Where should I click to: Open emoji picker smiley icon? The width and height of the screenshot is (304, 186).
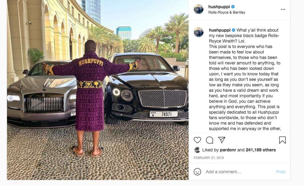[197, 172]
